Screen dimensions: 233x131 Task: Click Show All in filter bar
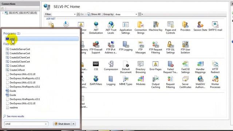(x=94, y=14)
